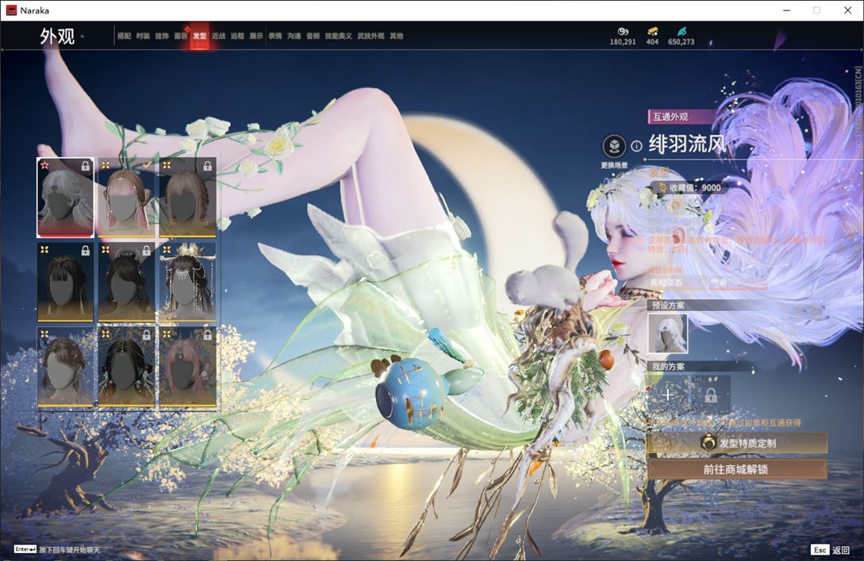The height and width of the screenshot is (561, 864).
Task: Open the 挂饰 tab
Action: [x=161, y=36]
